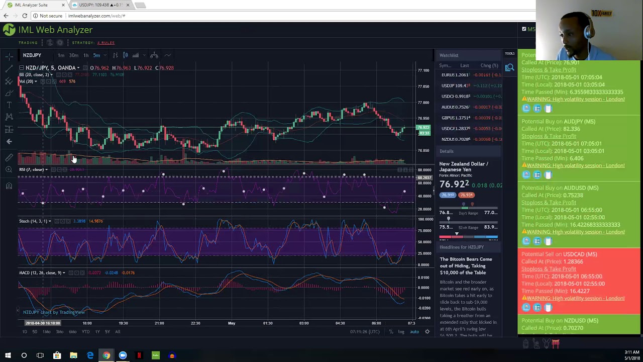Image resolution: width=643 pixels, height=362 pixels.
Task: Open clipboard icon in AUDUSD alert
Action: (x=548, y=241)
